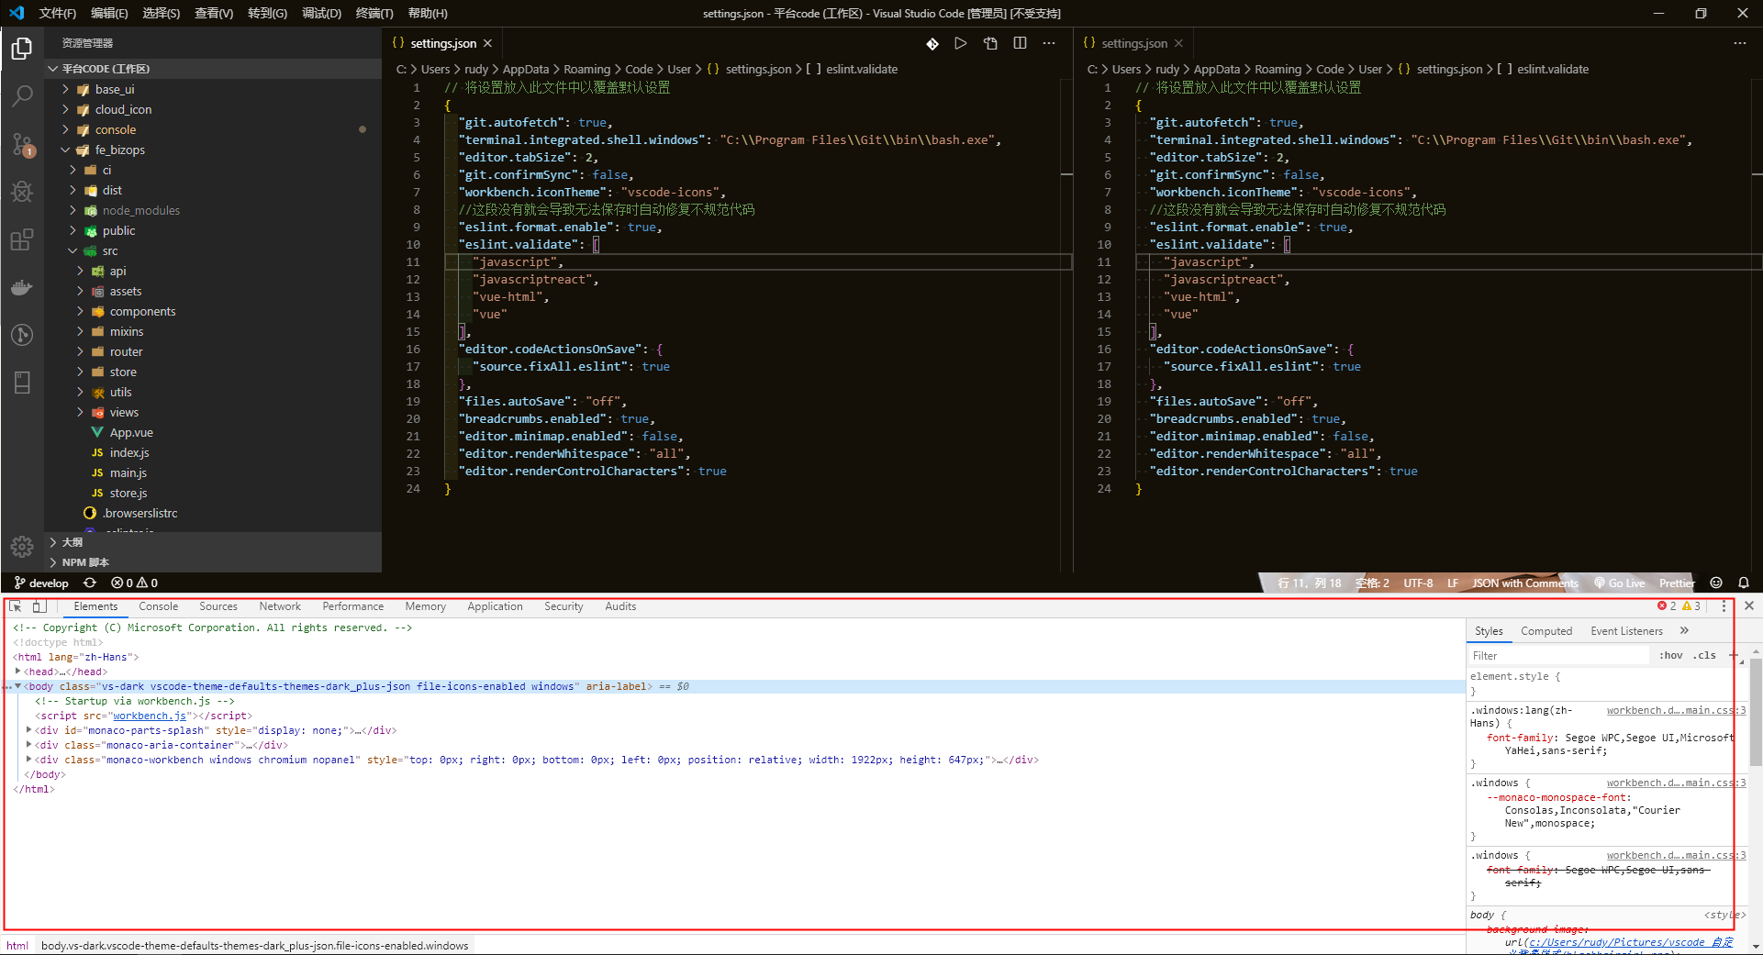Click the Synchronize Changes icon next to develop
Viewport: 1763px width, 955px height.
90,583
